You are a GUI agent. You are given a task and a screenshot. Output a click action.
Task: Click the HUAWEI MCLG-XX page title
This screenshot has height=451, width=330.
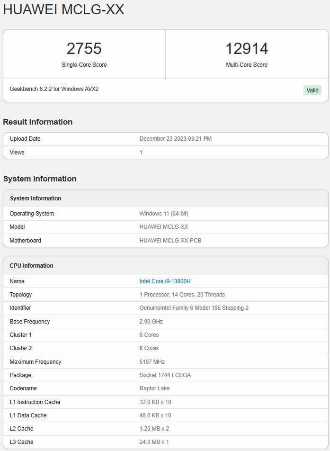(63, 9)
